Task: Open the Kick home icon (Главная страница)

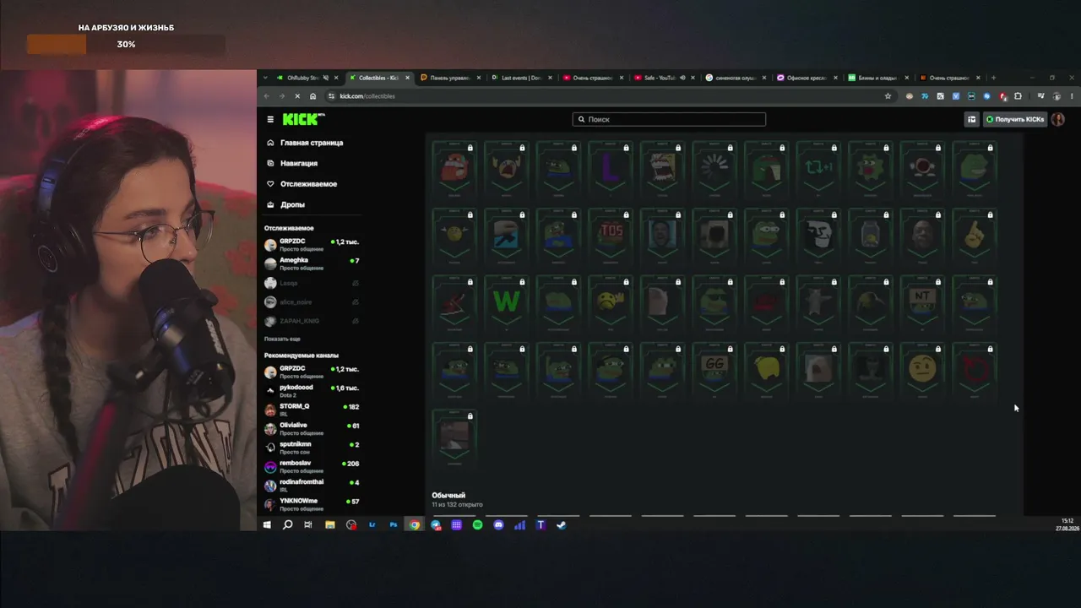Action: (270, 143)
